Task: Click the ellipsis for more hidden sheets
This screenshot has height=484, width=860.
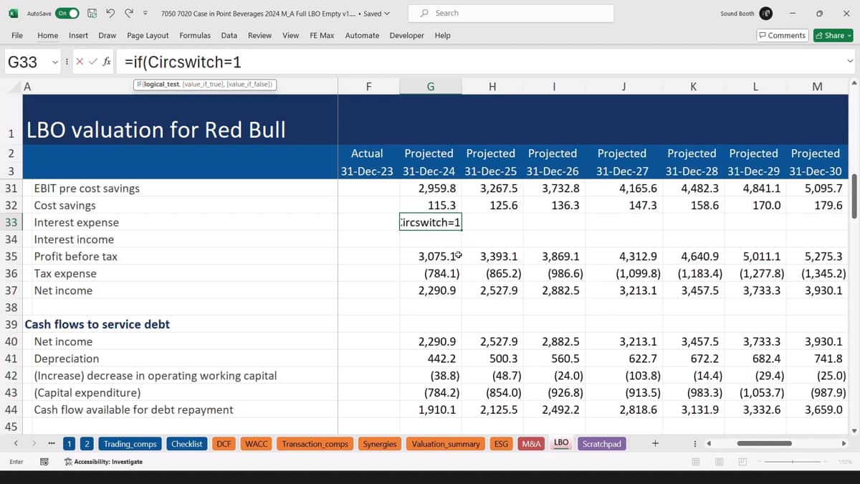Action: click(x=52, y=444)
